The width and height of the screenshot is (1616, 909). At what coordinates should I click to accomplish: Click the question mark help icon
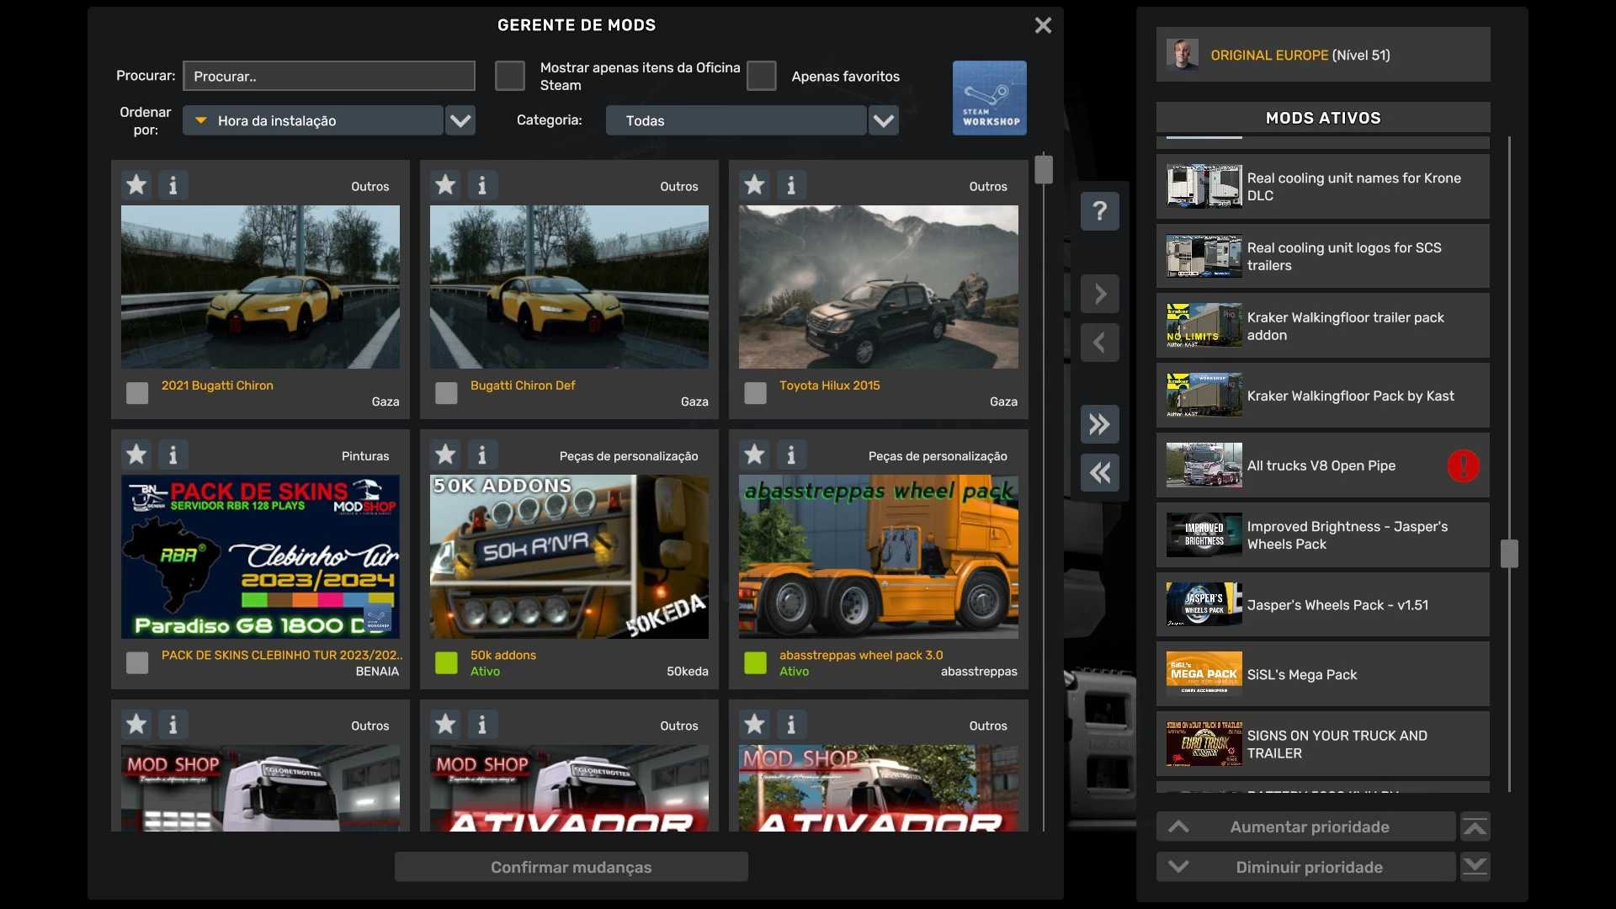coord(1099,210)
